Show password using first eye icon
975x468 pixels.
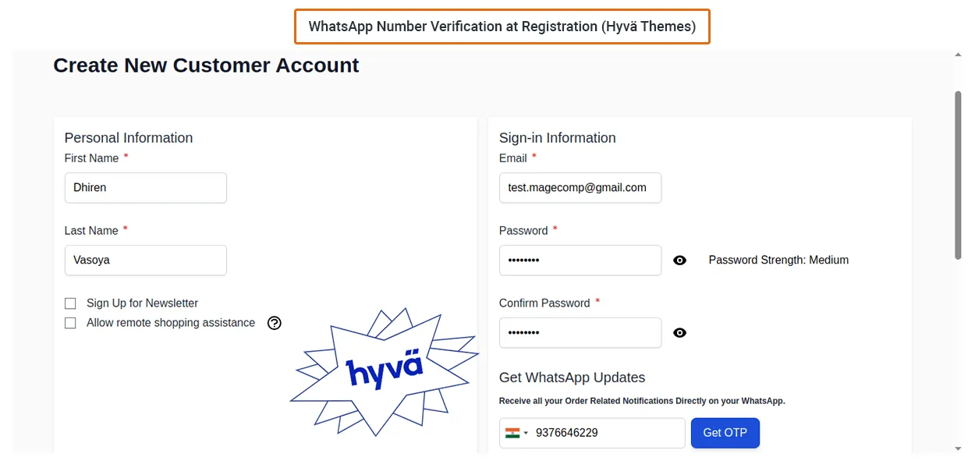coord(679,261)
